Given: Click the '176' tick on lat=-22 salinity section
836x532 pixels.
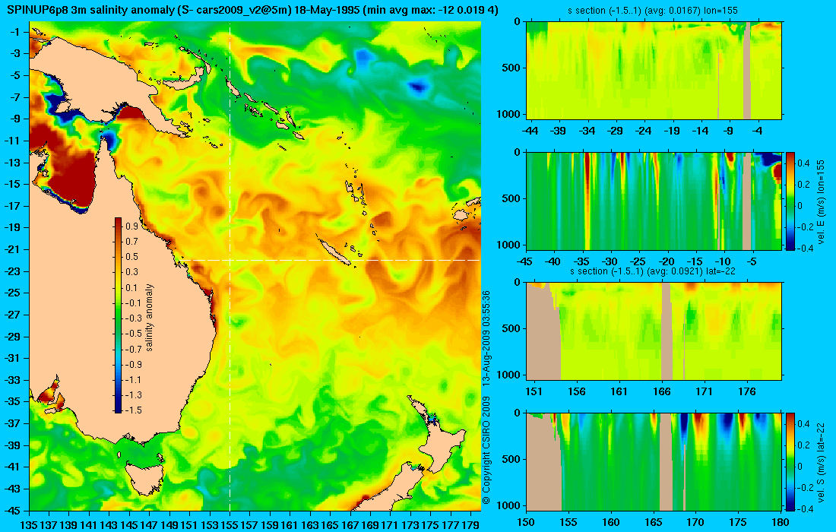Looking at the screenshot, I should click(x=747, y=392).
